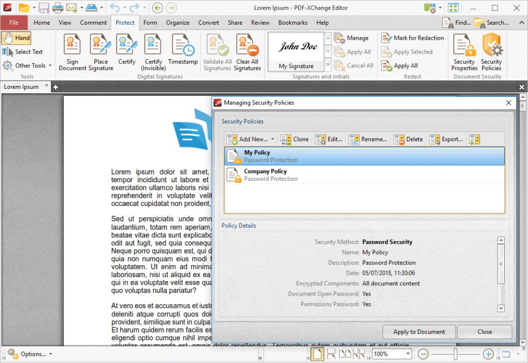Expand the Other Tools dropdown

[x=27, y=65]
